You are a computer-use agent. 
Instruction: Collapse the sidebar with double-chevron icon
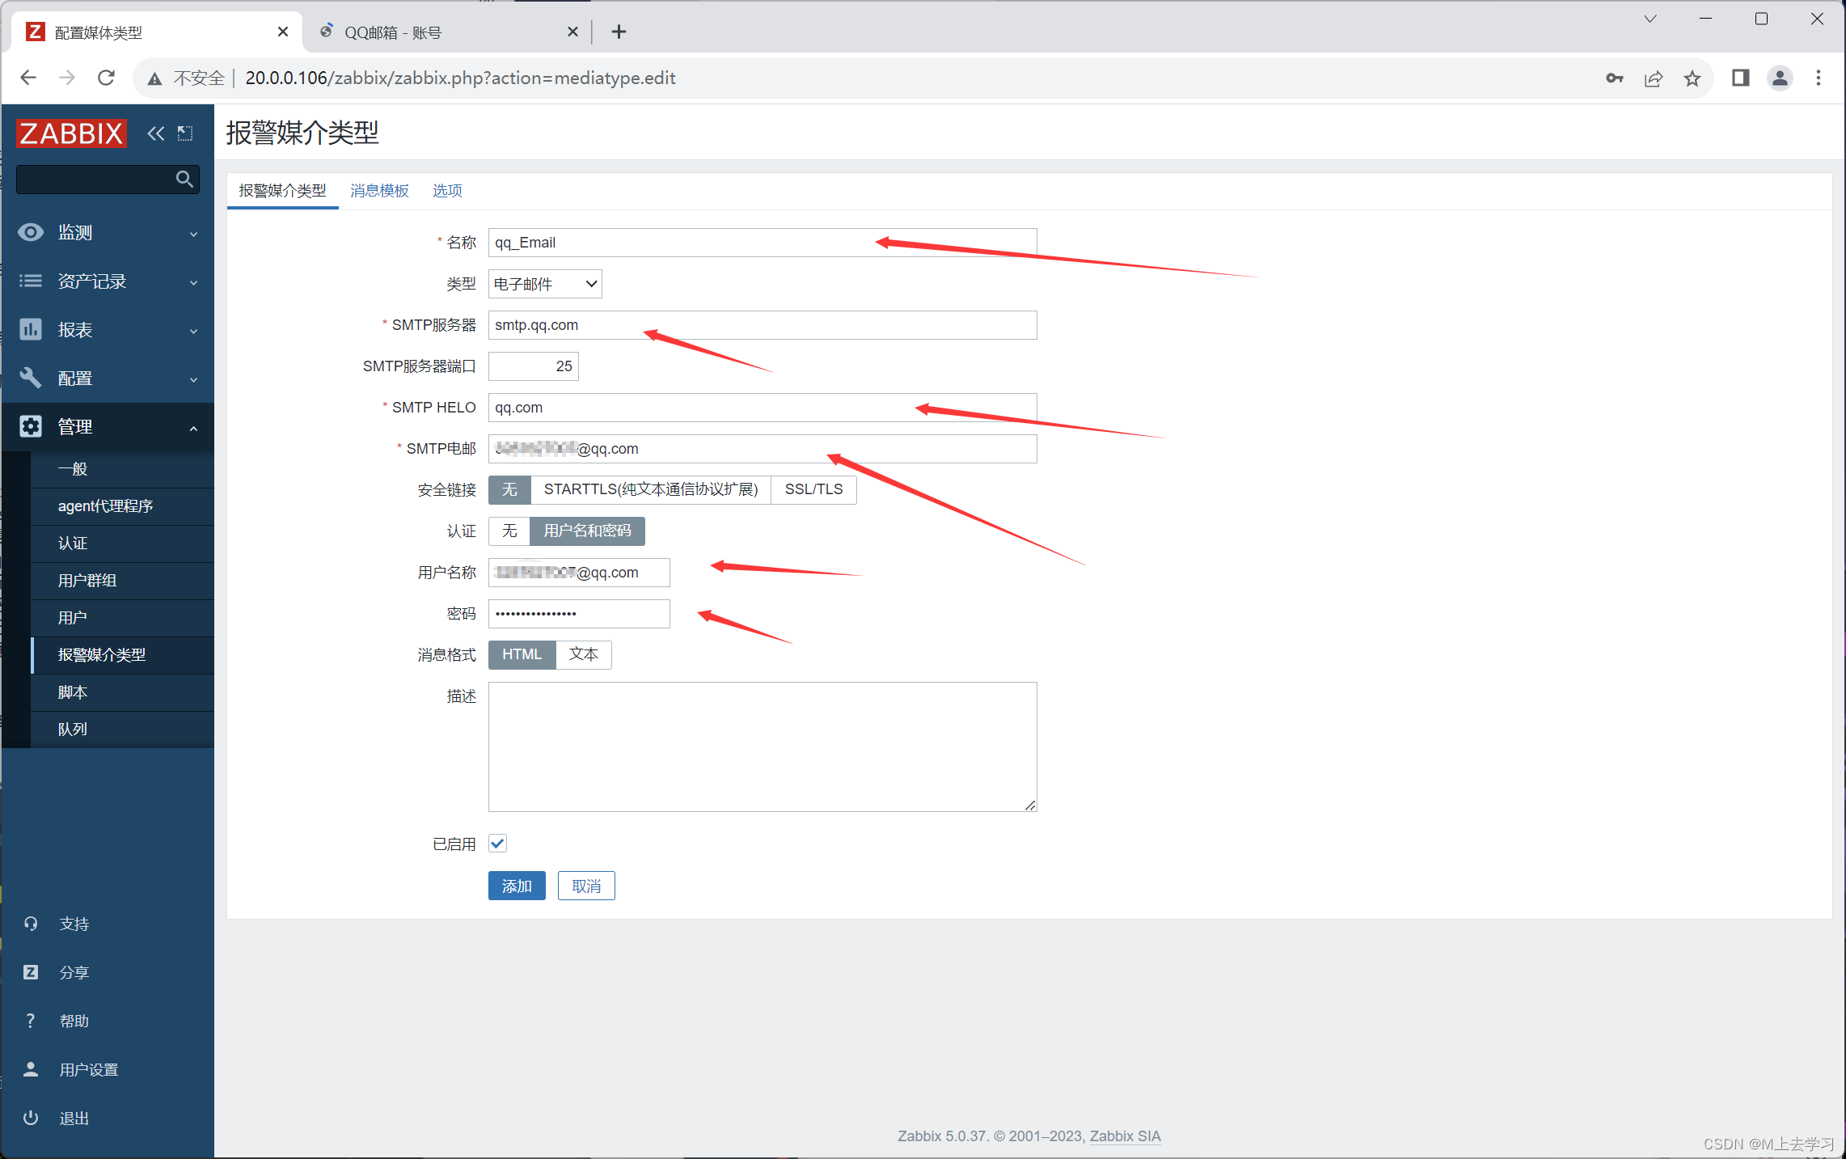coord(155,133)
